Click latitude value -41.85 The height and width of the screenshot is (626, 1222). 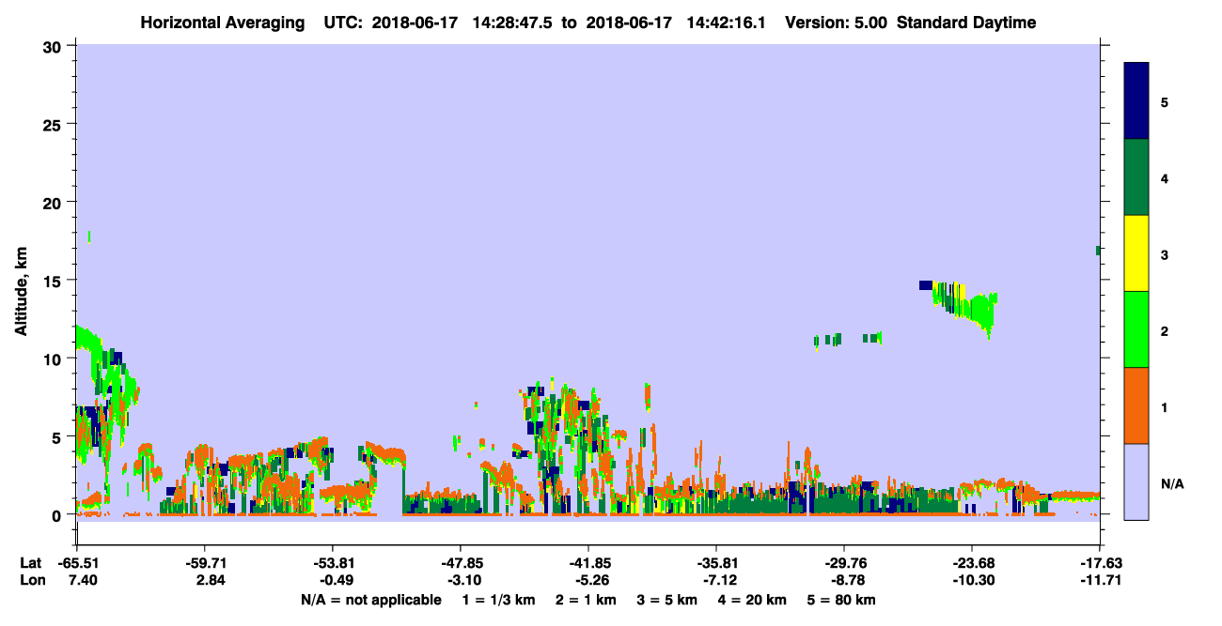click(x=587, y=563)
